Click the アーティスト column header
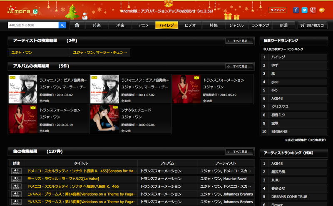The width and height of the screenshot is (333, 206). [226, 163]
